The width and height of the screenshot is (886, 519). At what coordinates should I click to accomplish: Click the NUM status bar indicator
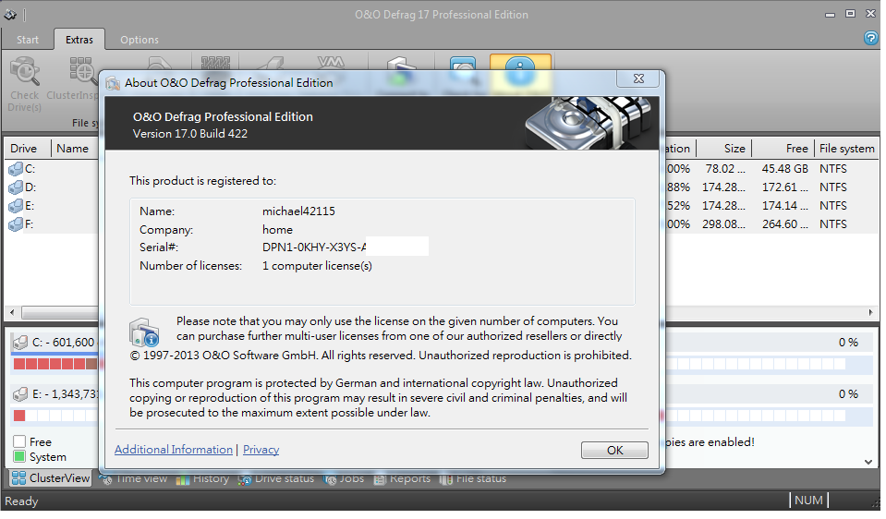pos(808,501)
